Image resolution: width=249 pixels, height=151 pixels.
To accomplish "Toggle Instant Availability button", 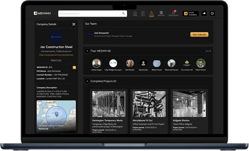I will click(191, 14).
